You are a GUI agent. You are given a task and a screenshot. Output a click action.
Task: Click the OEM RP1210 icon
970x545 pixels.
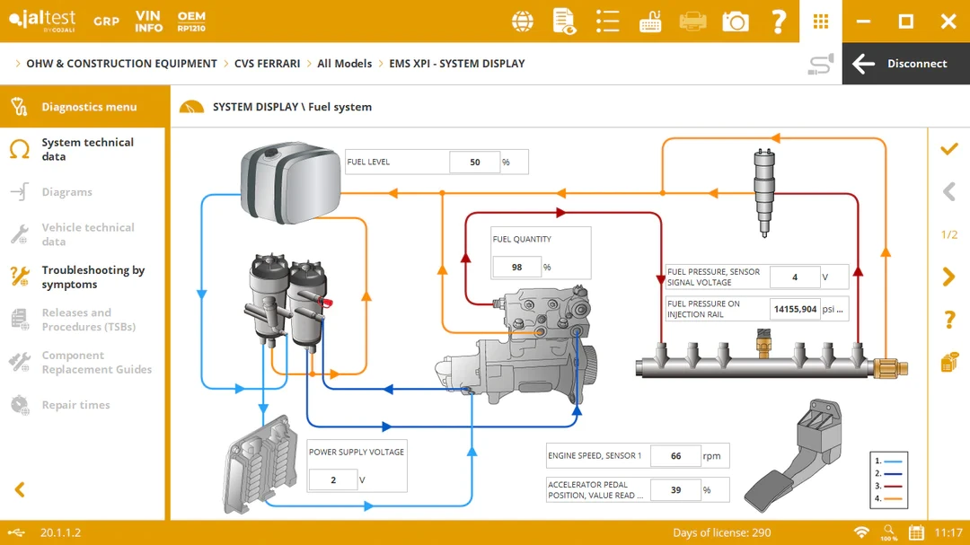pos(191,22)
